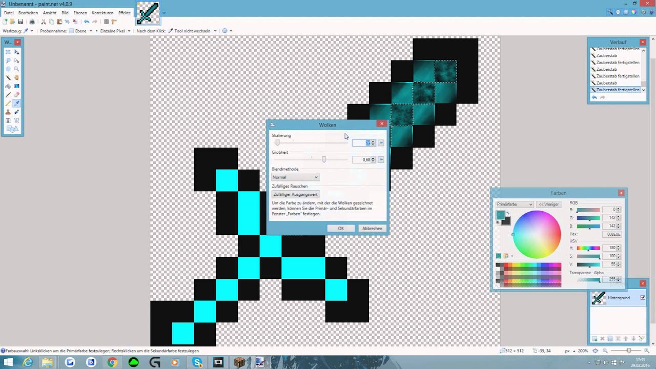Click the << Weniger button in Farben
This screenshot has height=369, width=656.
[548, 204]
